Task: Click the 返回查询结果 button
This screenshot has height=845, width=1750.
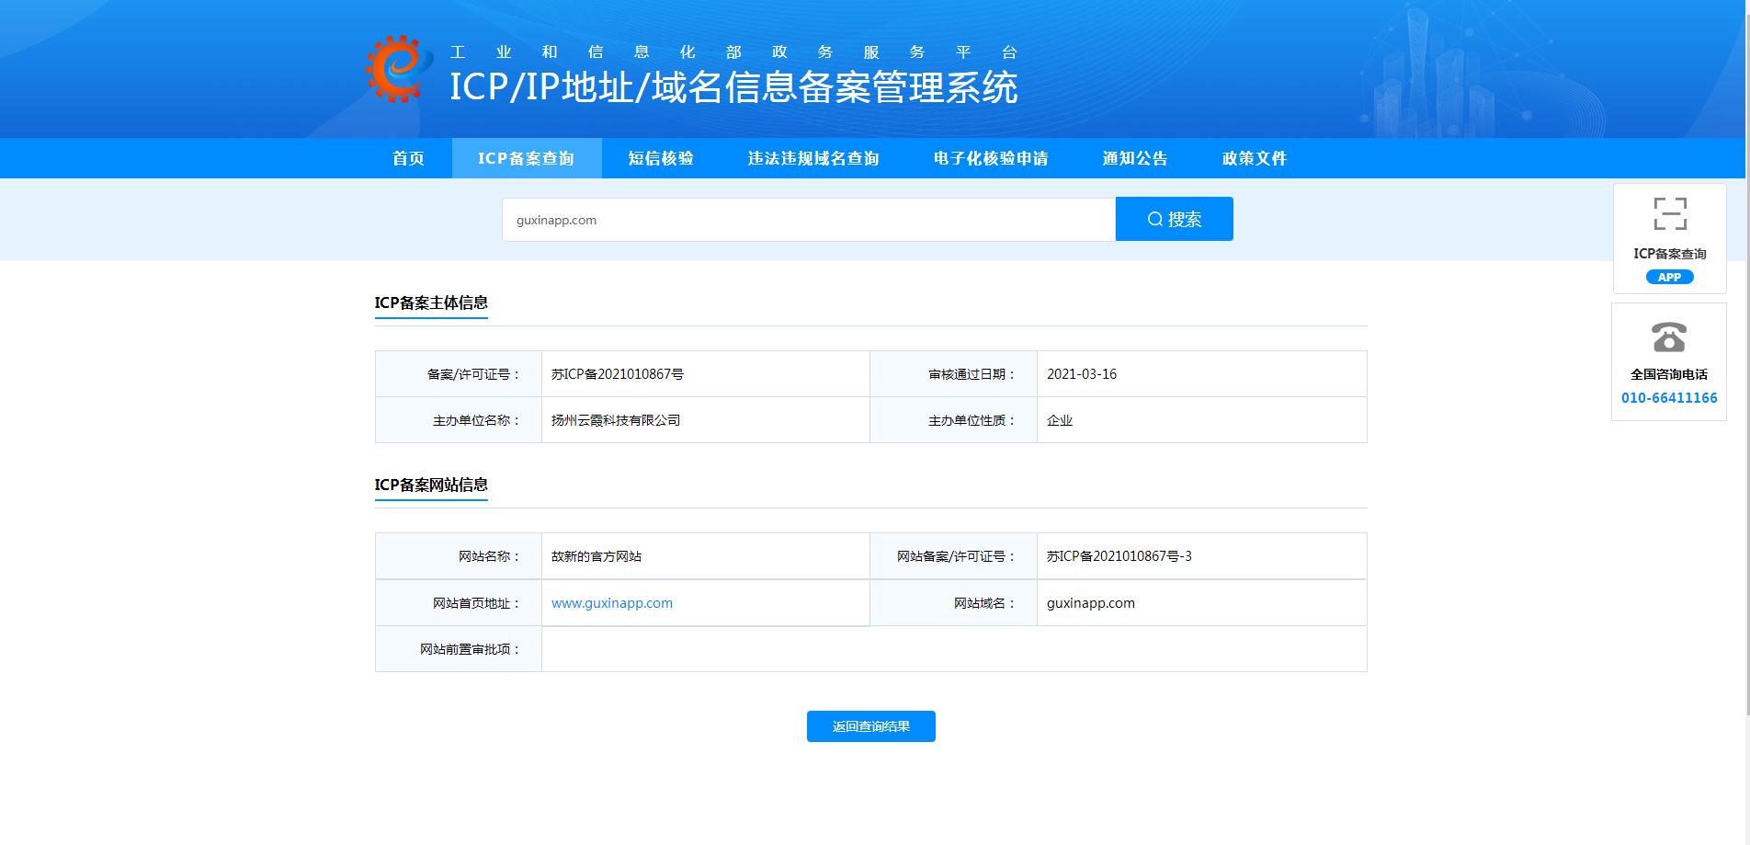Action: 869,725
